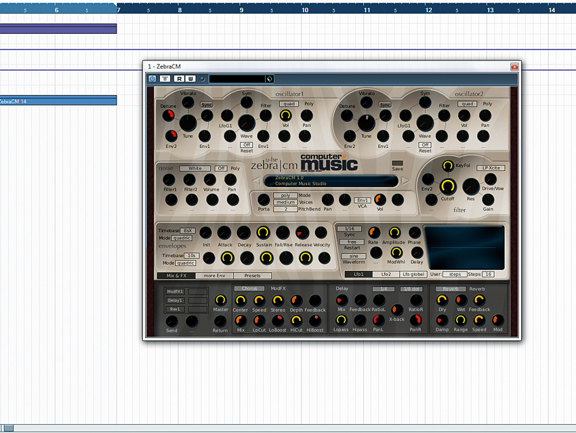576x433 pixels.
Task: Click the power button on ZebraCM's title bar
Action: (x=151, y=78)
